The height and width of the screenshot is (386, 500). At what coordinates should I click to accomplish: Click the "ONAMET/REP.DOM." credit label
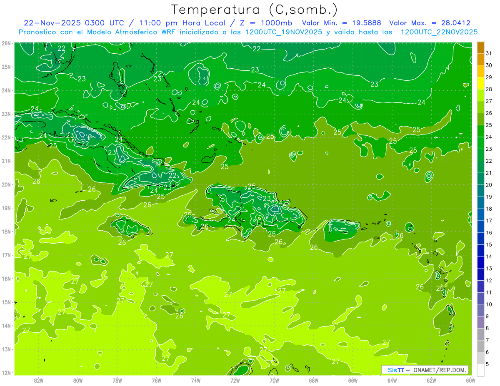(440, 370)
